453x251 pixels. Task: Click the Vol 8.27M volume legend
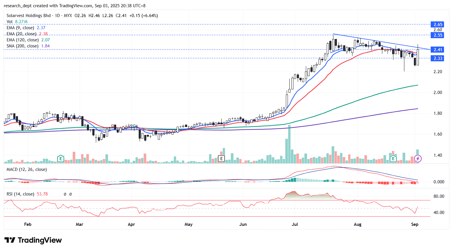coord(17,22)
